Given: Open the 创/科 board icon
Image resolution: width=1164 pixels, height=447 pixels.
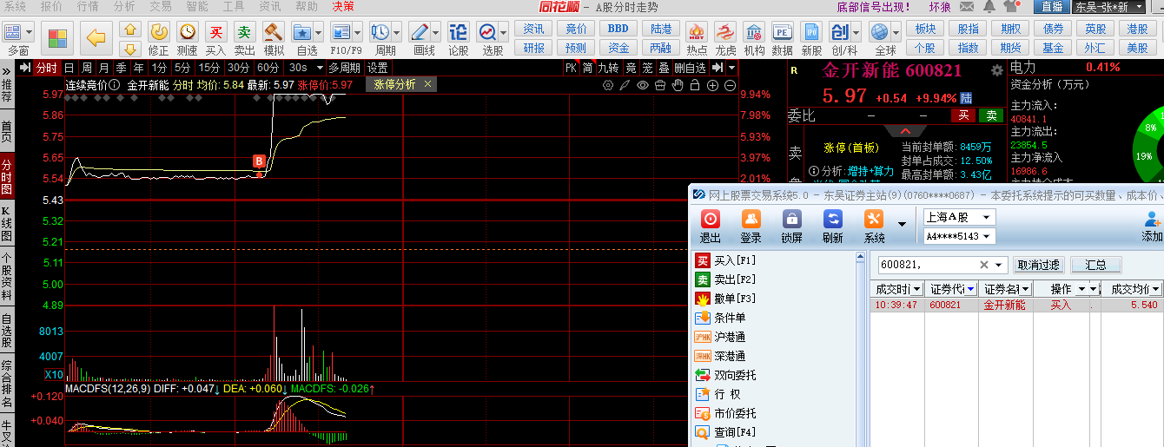Looking at the screenshot, I should click(839, 33).
